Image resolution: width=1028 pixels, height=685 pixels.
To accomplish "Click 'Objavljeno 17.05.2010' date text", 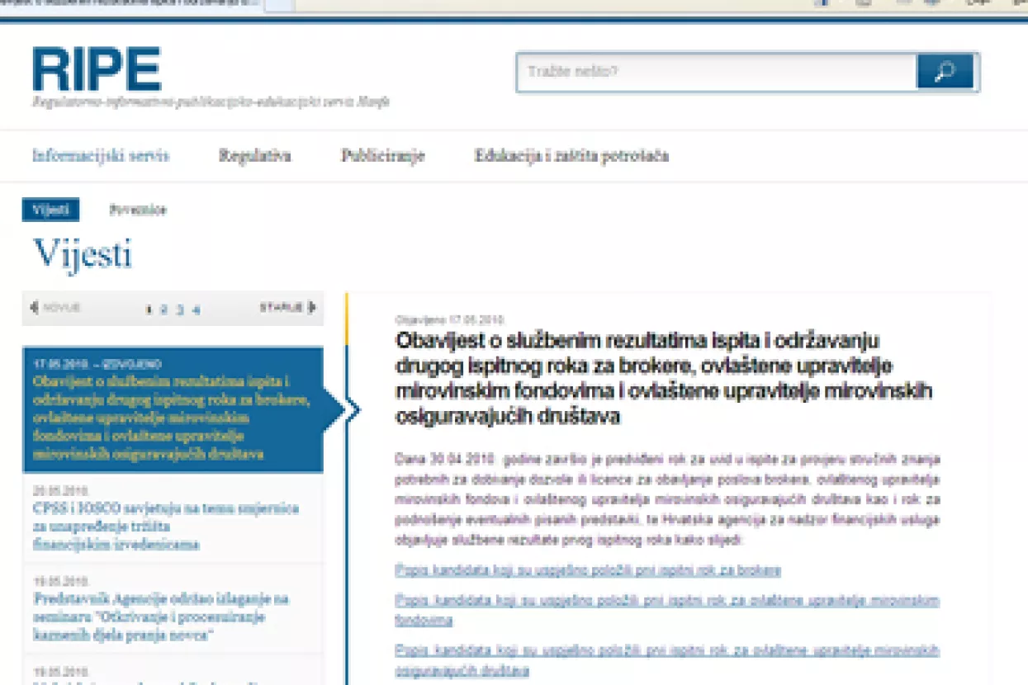I will pyautogui.click(x=450, y=319).
